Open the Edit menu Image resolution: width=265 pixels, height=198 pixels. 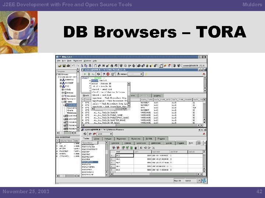[x=64, y=60]
